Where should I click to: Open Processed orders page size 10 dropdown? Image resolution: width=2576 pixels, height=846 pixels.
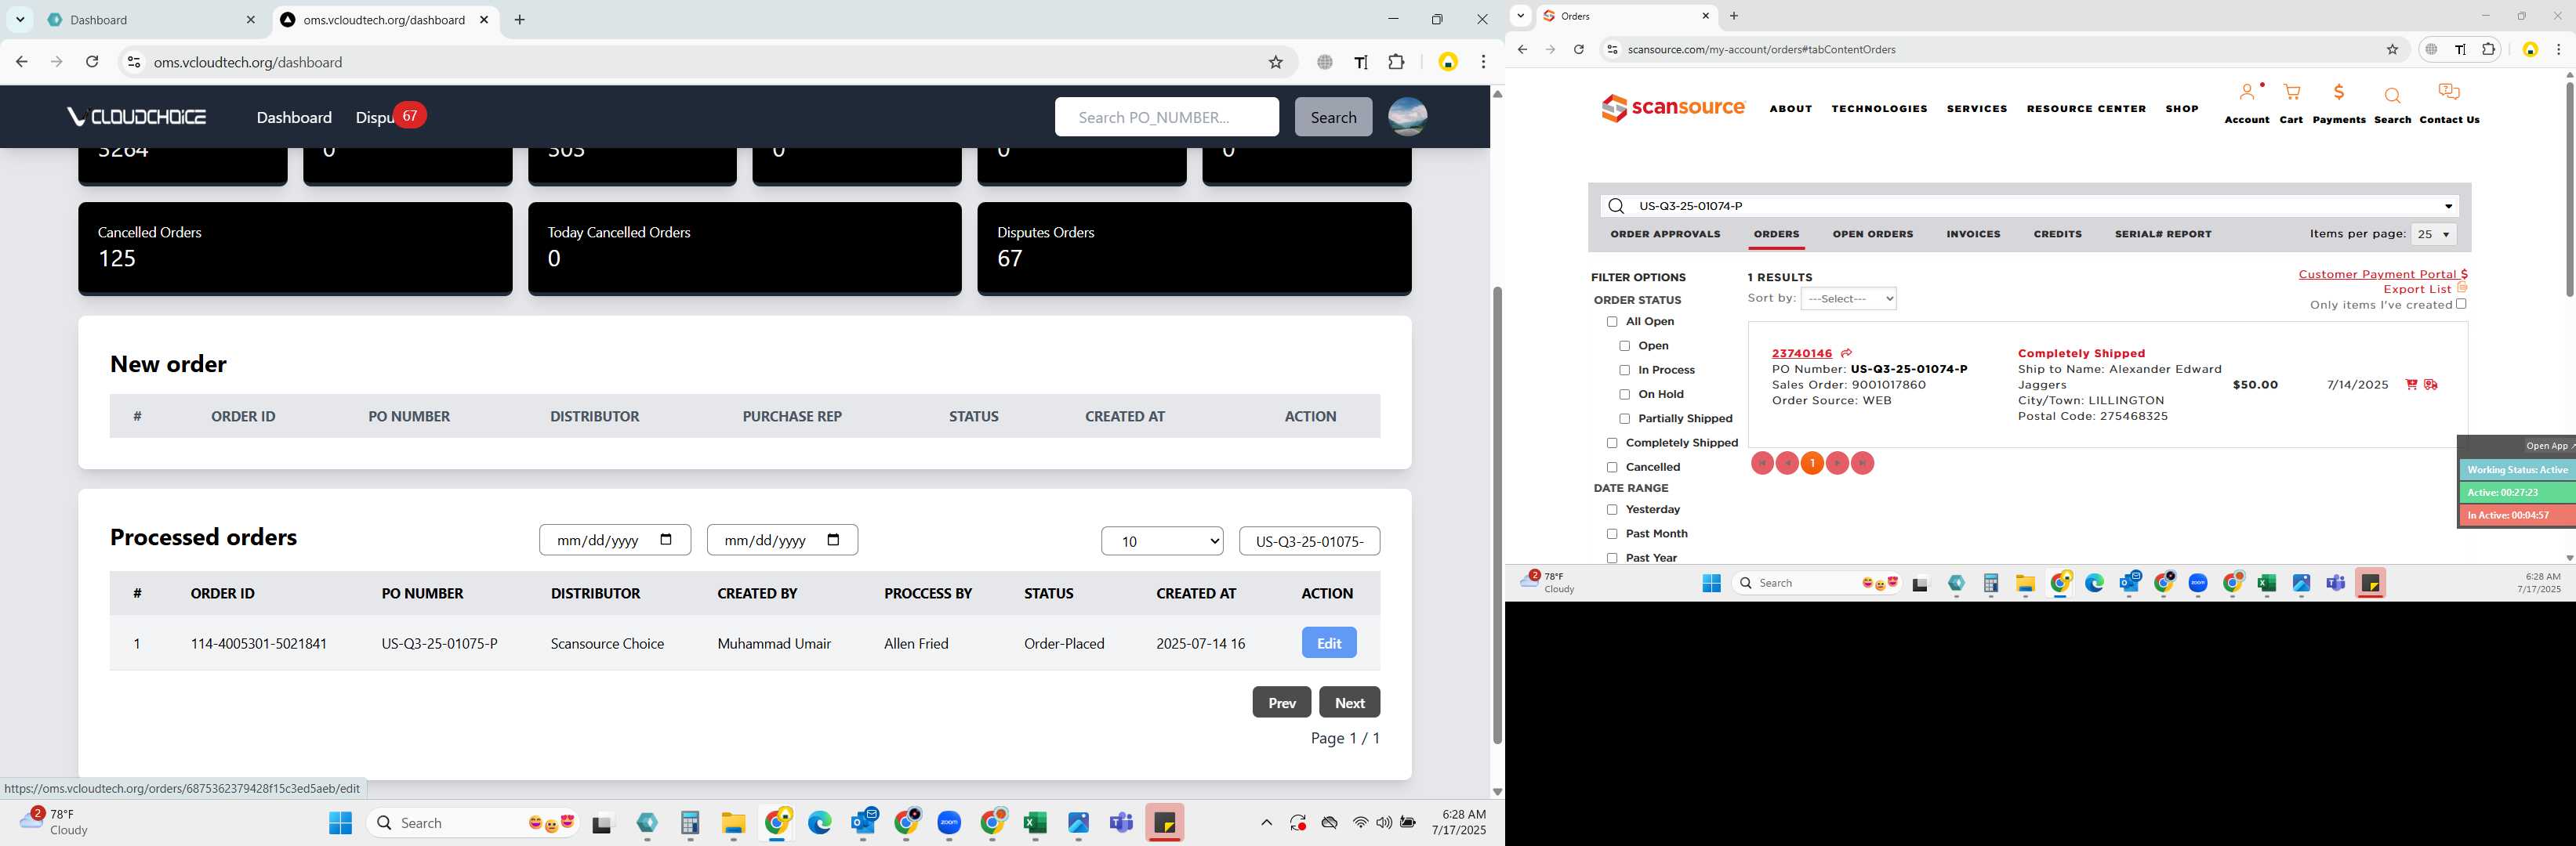(1162, 541)
